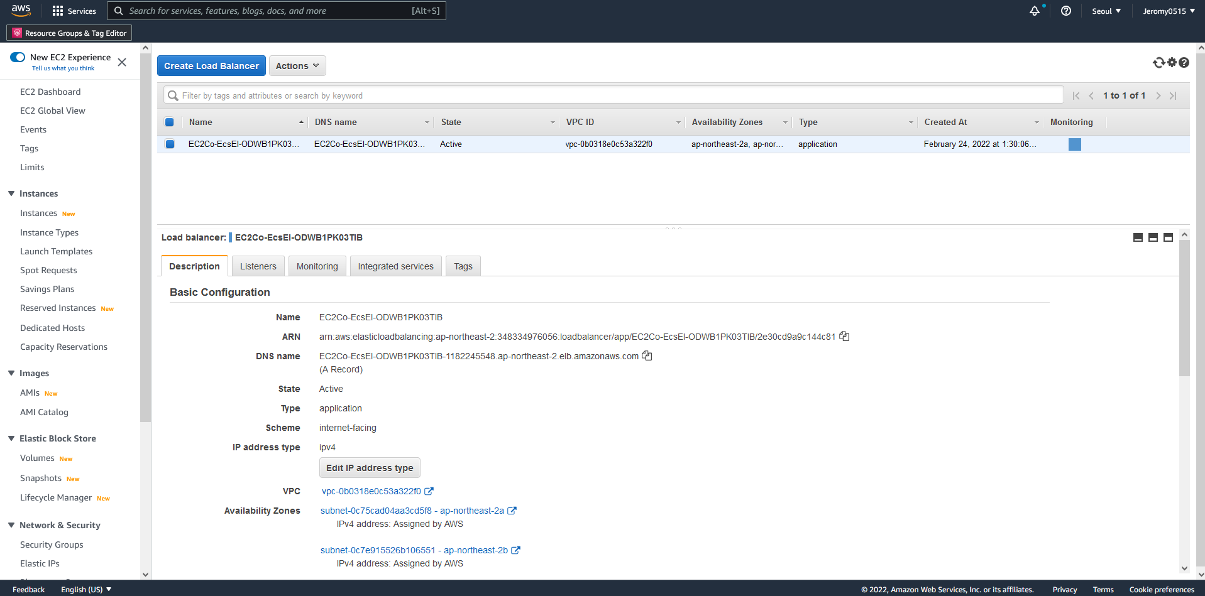Toggle the select-all header checkbox
Viewport: 1205px width, 596px height.
tap(169, 122)
